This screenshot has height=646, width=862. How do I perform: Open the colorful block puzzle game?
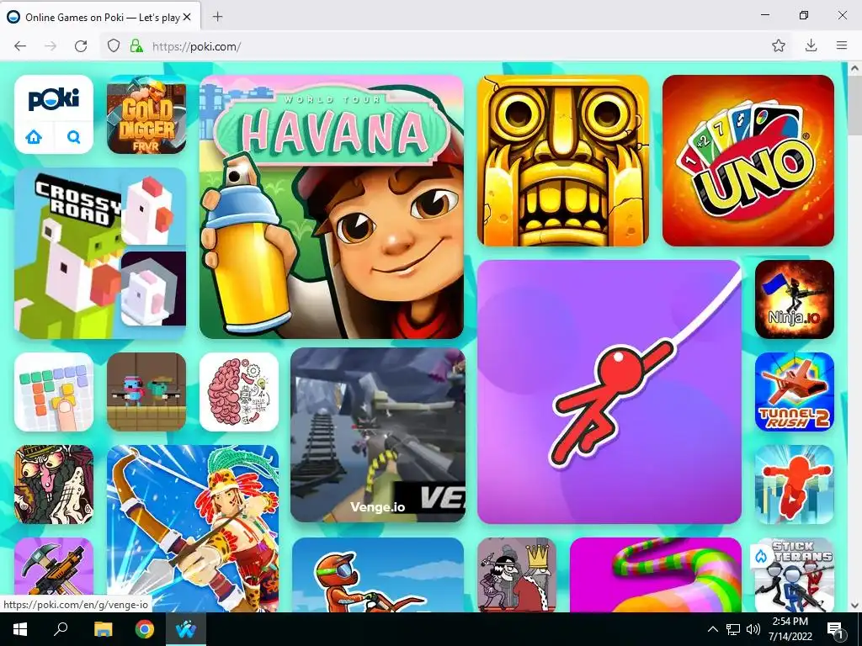(x=54, y=392)
